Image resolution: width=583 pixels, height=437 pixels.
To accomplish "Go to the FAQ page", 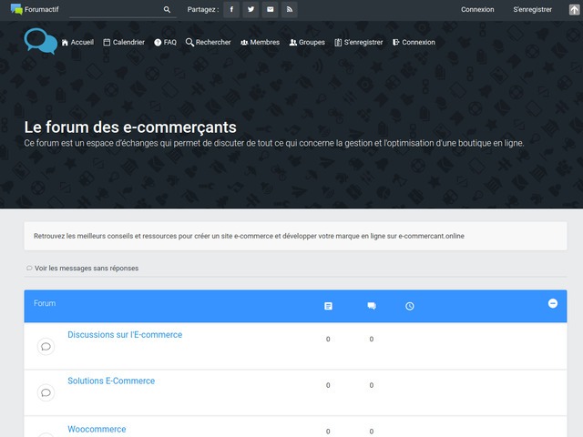I will [165, 42].
